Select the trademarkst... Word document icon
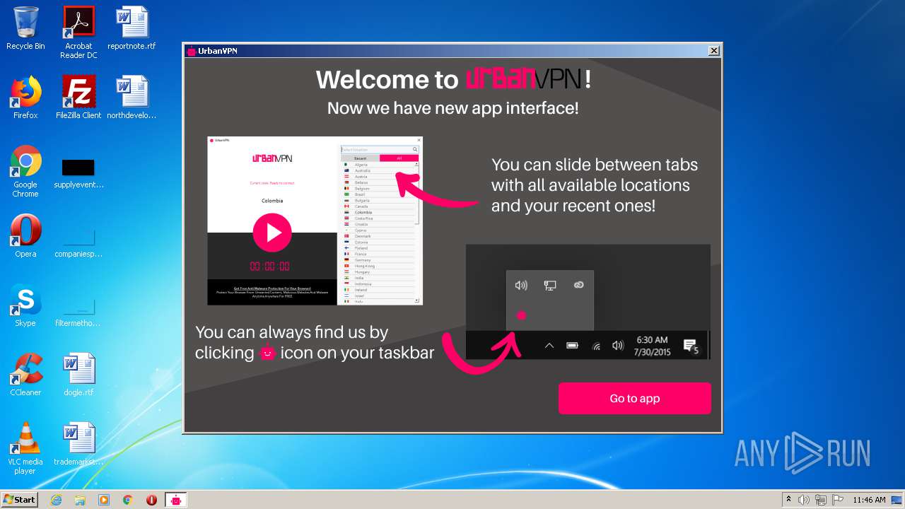 [78, 444]
